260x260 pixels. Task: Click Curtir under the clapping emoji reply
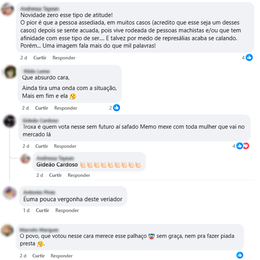coord(55,175)
